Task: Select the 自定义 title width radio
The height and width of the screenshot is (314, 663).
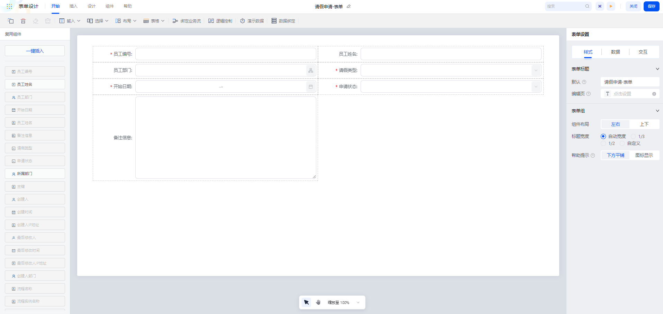Action: 622,143
